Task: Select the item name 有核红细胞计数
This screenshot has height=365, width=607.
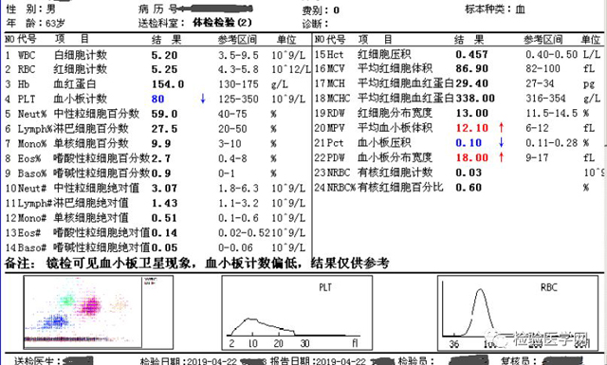Action: pyautogui.click(x=395, y=173)
